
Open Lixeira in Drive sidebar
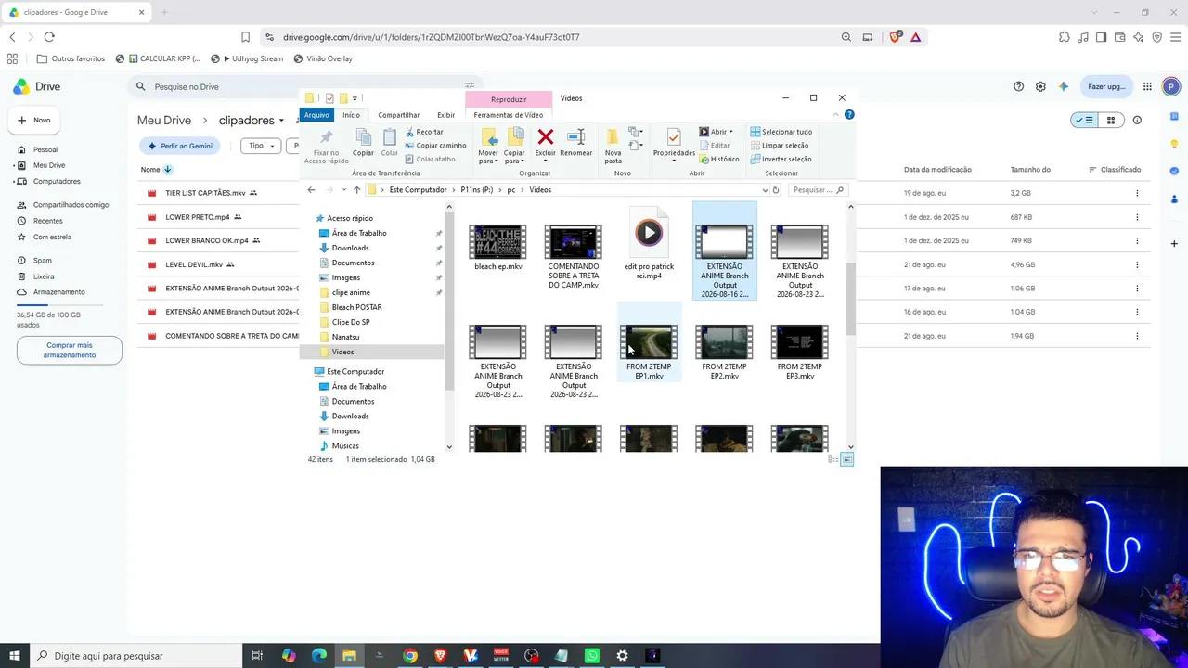44,276
